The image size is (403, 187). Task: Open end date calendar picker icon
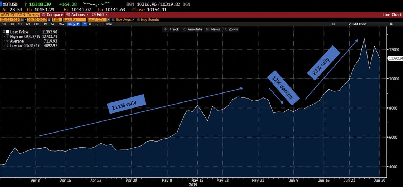point(48,20)
